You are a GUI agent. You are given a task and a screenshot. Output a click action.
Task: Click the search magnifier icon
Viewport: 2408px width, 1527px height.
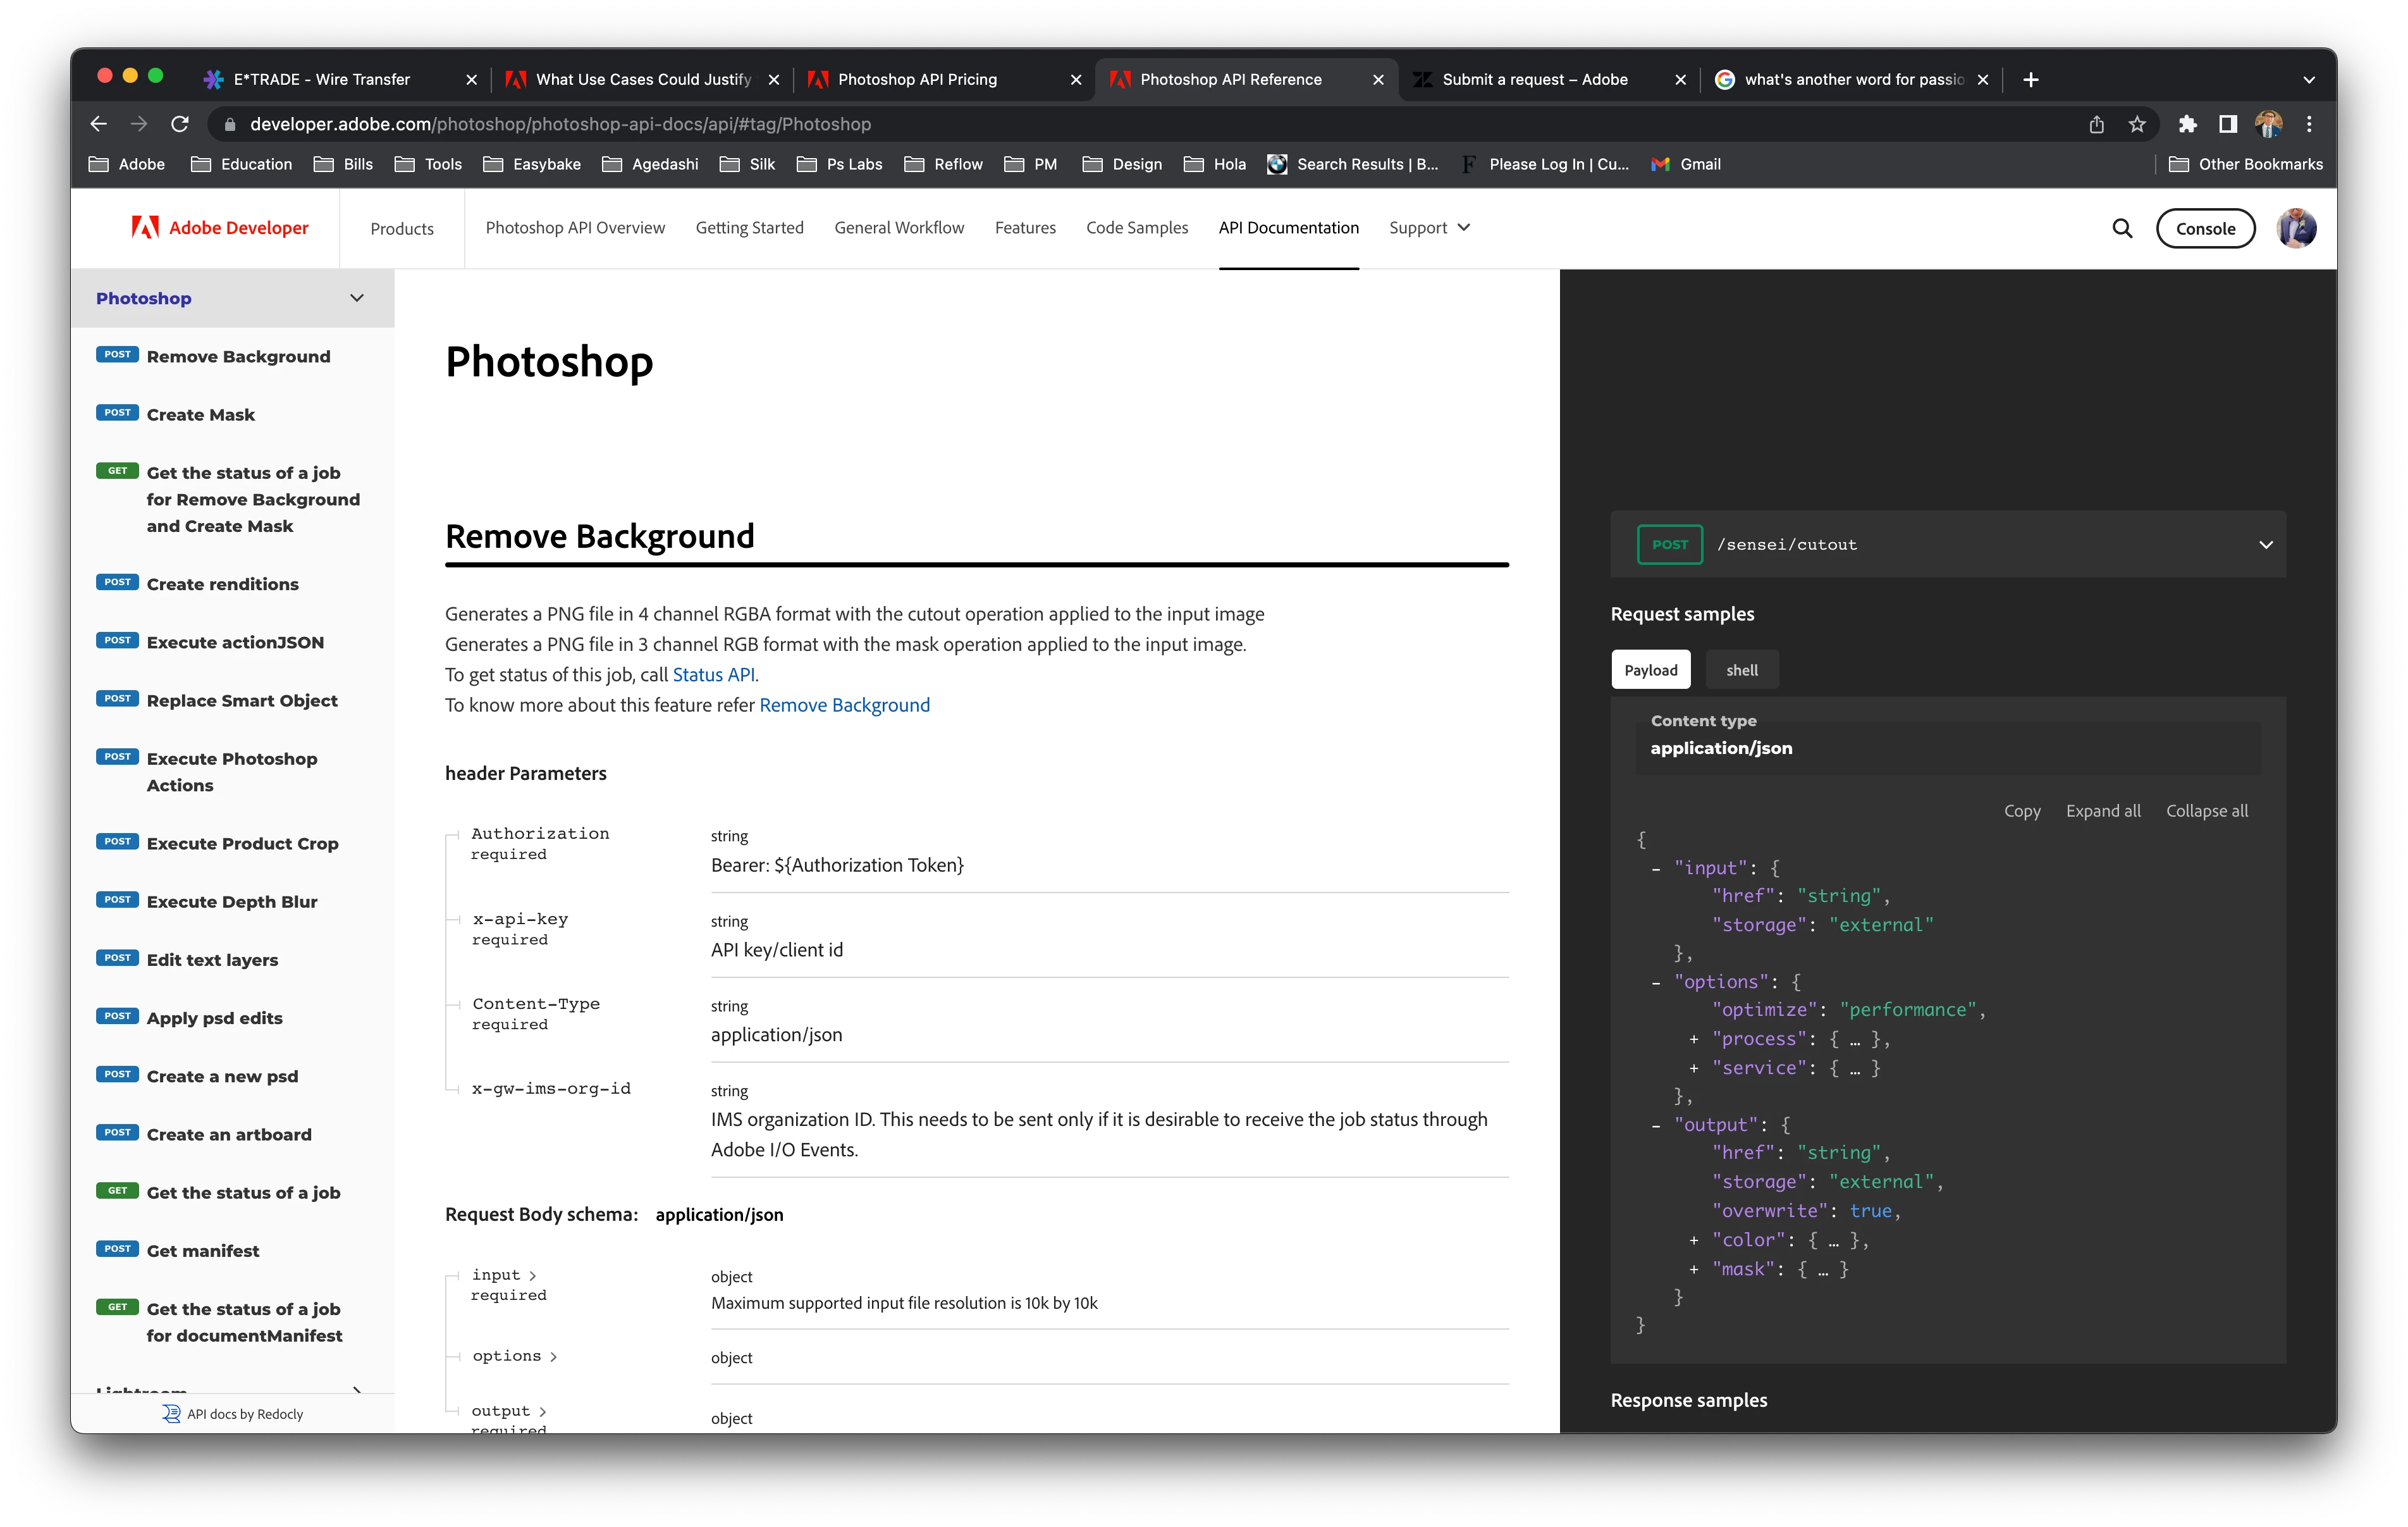[x=2122, y=228]
